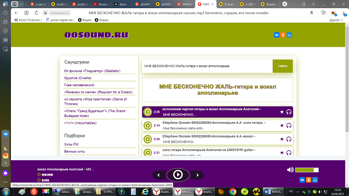Open Хиты FM collection link
Screen dimensions: 349x196
71,144
